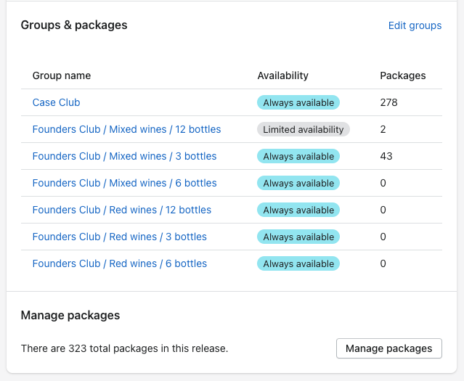This screenshot has width=464, height=381.
Task: Click Always available badge for Red wines 6 bottles
Action: 298,263
